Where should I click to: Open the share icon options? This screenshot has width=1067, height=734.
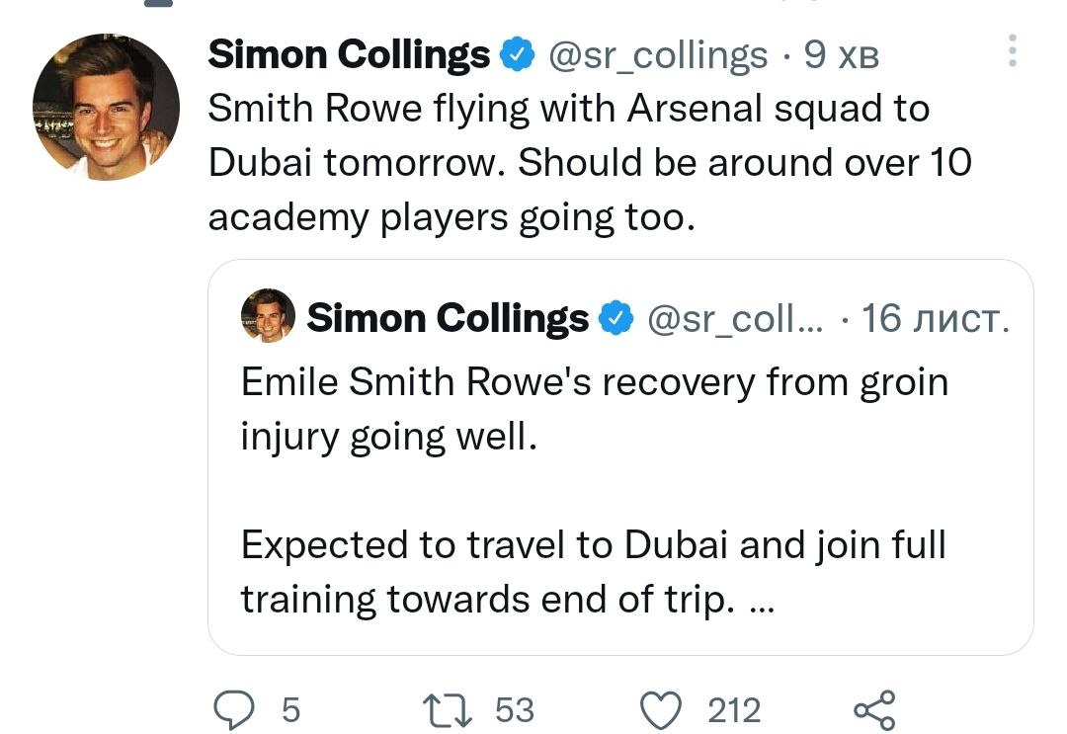tap(873, 709)
